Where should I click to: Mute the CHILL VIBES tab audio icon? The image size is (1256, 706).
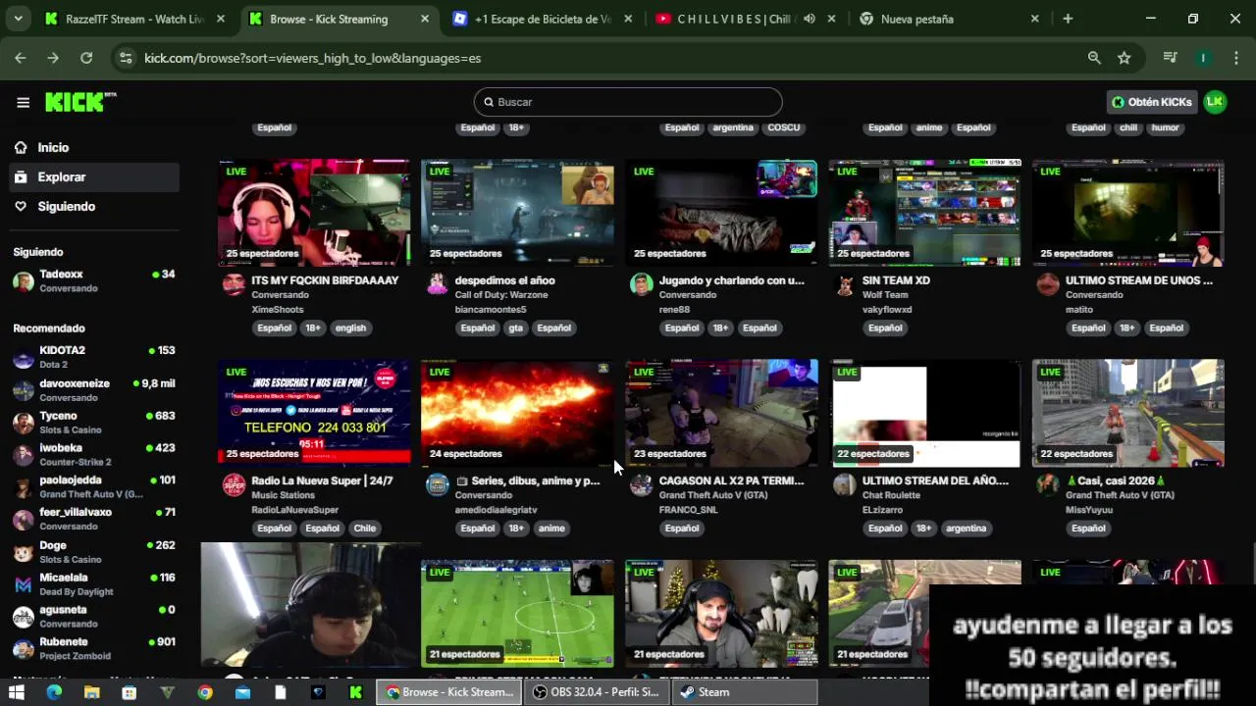809,19
